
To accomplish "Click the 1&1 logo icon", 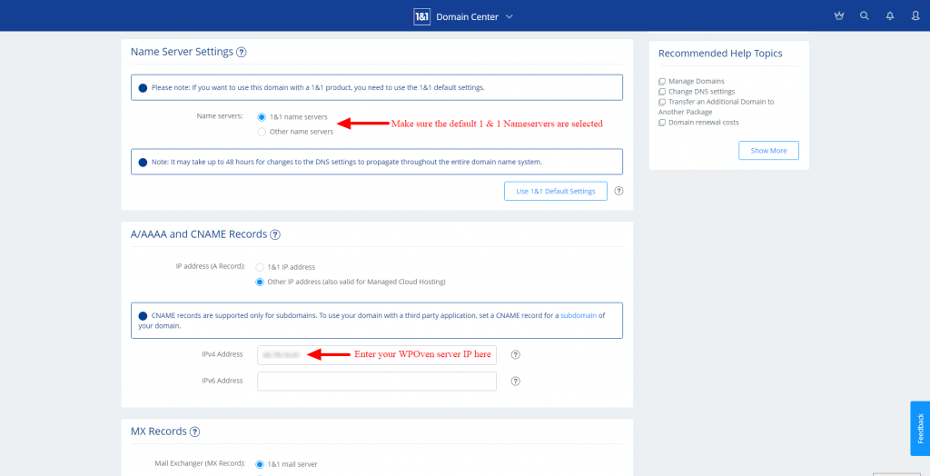I will pyautogui.click(x=421, y=16).
